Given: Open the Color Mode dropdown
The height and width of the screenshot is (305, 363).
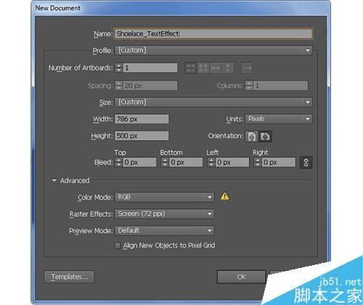Looking at the screenshot, I should pyautogui.click(x=165, y=197).
